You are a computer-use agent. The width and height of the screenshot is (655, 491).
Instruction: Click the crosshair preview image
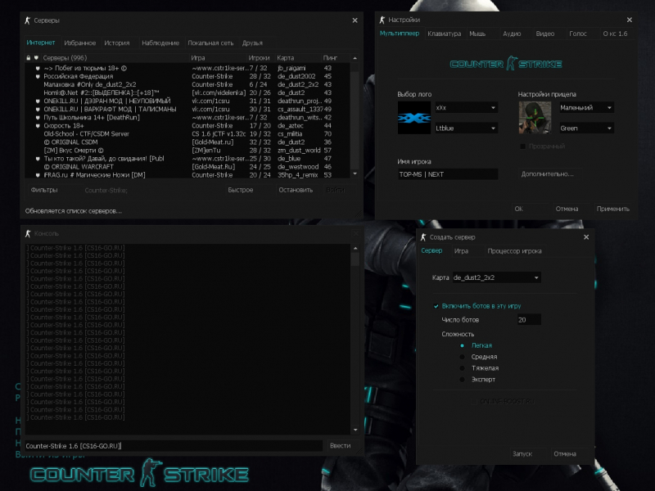pyautogui.click(x=535, y=118)
